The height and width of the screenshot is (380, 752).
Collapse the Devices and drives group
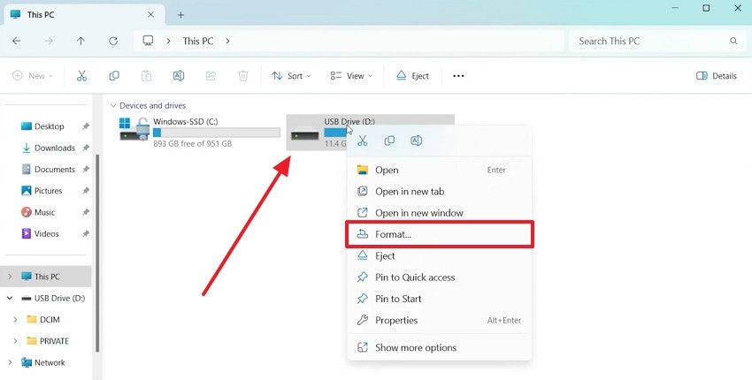point(113,105)
